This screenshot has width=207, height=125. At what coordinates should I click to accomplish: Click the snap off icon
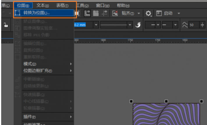pyautogui.click(x=115, y=13)
